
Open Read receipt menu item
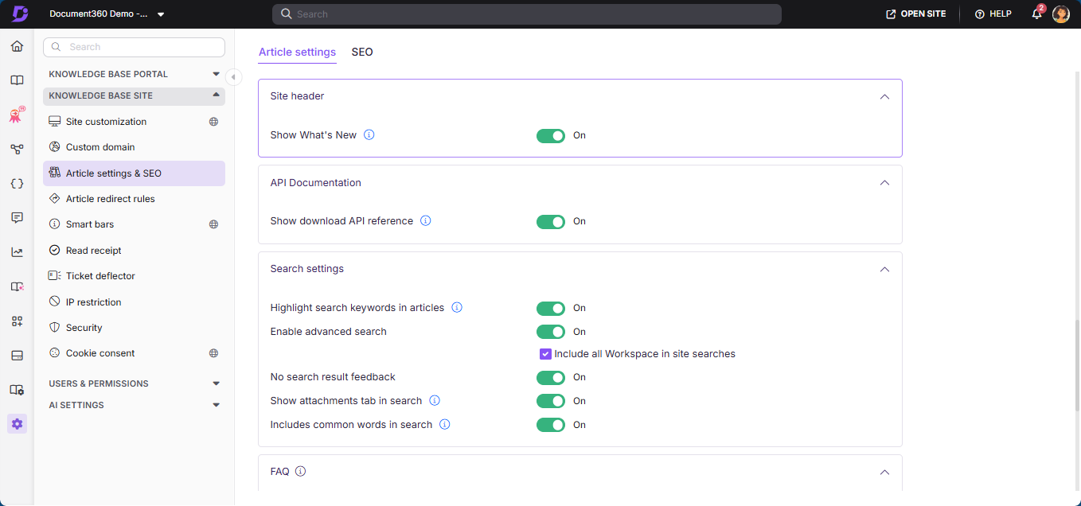click(134, 251)
